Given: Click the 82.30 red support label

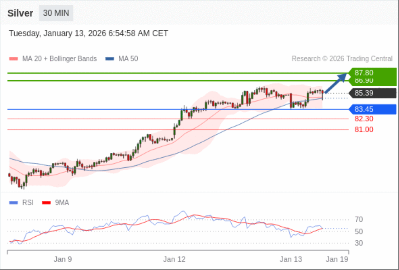Looking at the screenshot, I should click(x=364, y=119).
